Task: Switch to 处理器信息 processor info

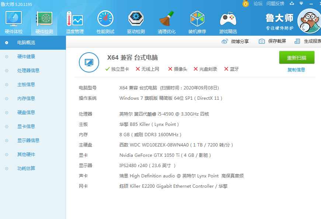Action: point(28,70)
